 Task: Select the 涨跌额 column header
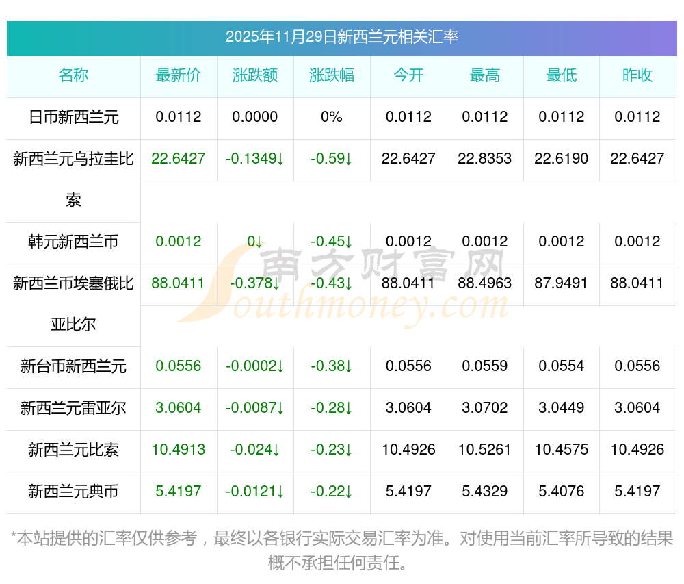[255, 75]
